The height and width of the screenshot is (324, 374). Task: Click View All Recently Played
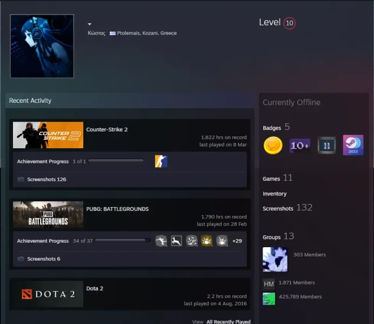pyautogui.click(x=222, y=322)
